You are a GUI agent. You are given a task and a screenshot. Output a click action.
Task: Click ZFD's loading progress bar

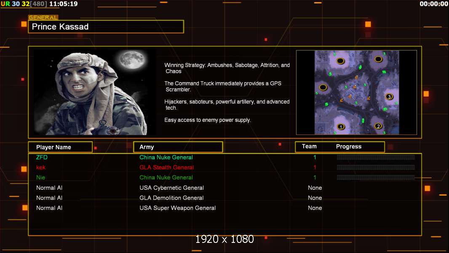pyautogui.click(x=376, y=157)
